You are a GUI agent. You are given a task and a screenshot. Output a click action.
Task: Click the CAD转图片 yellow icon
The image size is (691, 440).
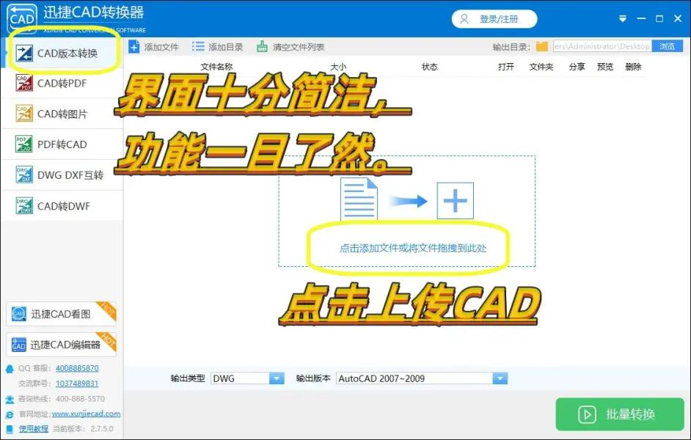click(24, 113)
